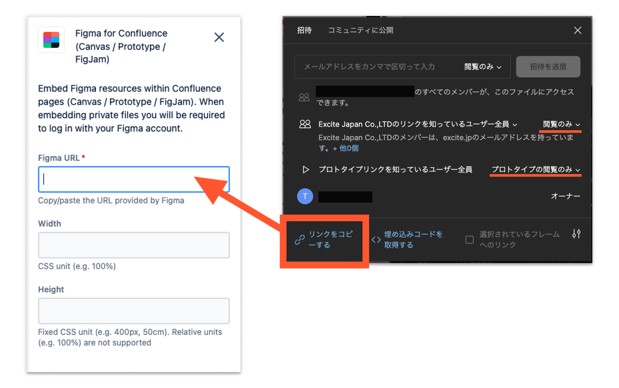Switch to the 招待 tab
The width and height of the screenshot is (619, 388).
[x=304, y=30]
